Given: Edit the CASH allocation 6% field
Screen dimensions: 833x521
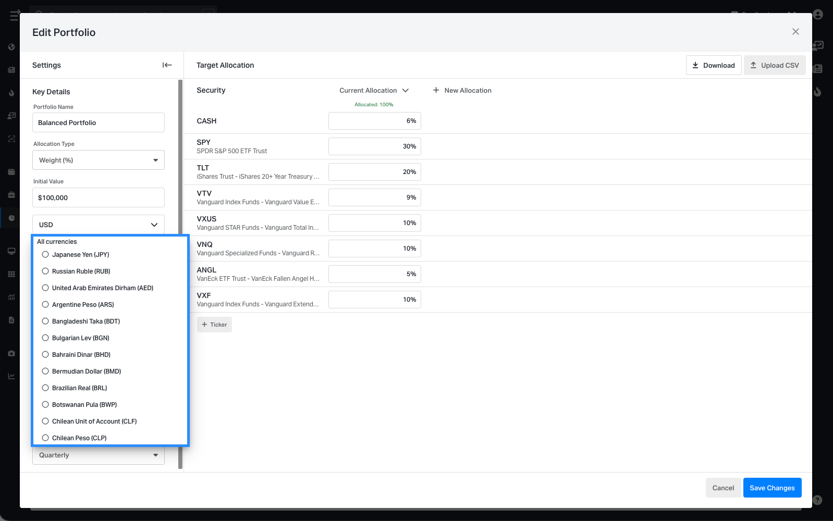Looking at the screenshot, I should [375, 121].
